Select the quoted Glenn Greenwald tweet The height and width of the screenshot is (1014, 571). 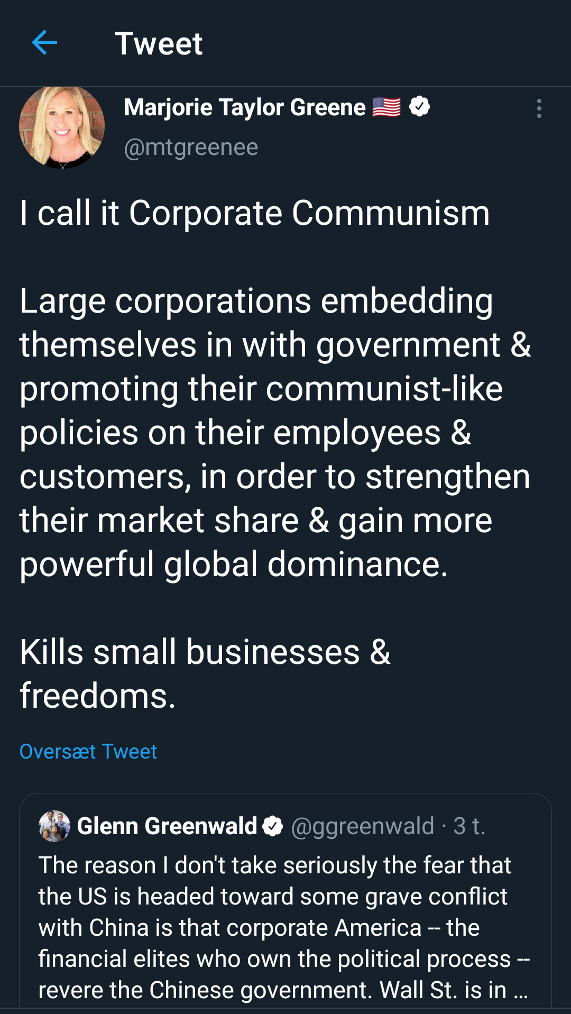click(285, 899)
